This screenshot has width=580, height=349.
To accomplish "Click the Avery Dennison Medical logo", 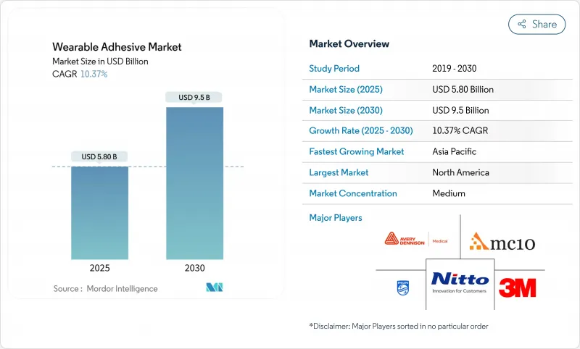I will 418,240.
